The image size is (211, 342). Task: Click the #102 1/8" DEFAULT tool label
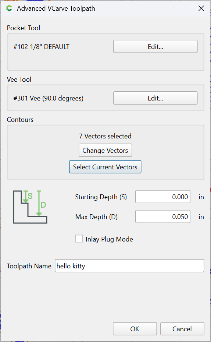click(x=42, y=47)
